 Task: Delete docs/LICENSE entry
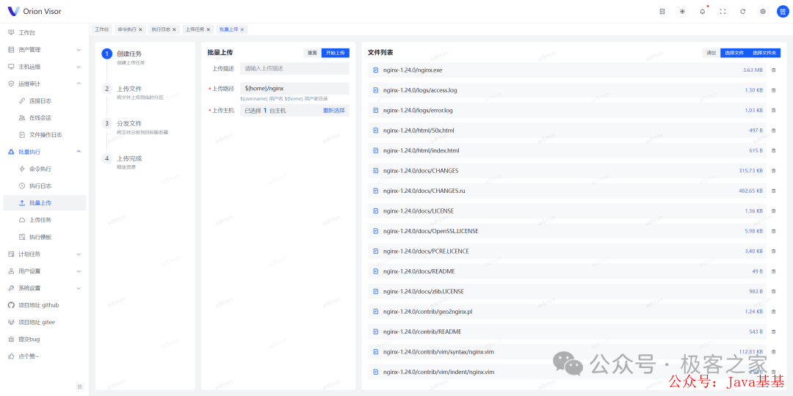click(773, 211)
